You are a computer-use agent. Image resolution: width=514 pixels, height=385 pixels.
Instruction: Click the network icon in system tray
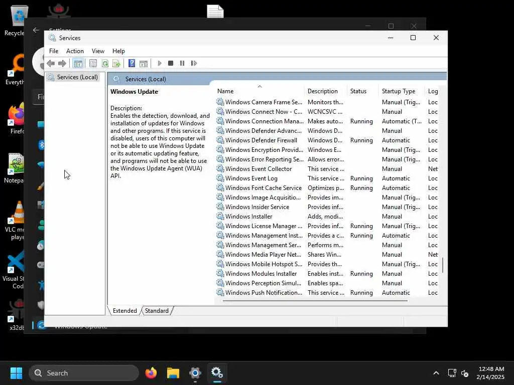[x=452, y=373]
